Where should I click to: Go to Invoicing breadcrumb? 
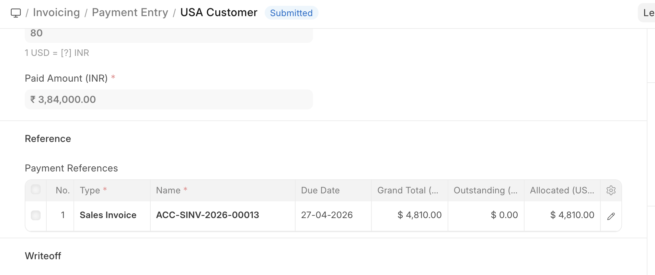[x=56, y=13]
